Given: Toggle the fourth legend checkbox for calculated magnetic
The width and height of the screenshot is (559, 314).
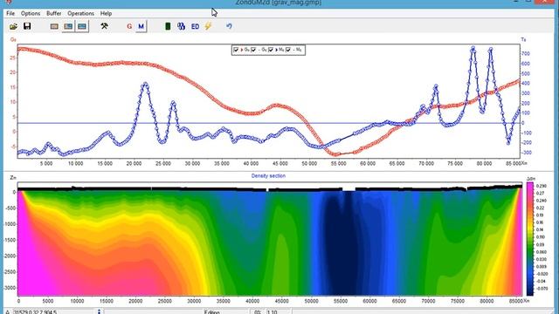Looking at the screenshot, I should (x=288, y=50).
